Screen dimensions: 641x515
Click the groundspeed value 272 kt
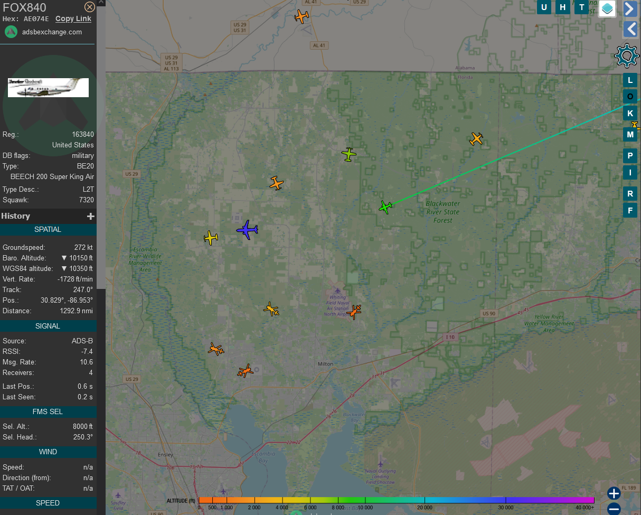click(x=83, y=248)
